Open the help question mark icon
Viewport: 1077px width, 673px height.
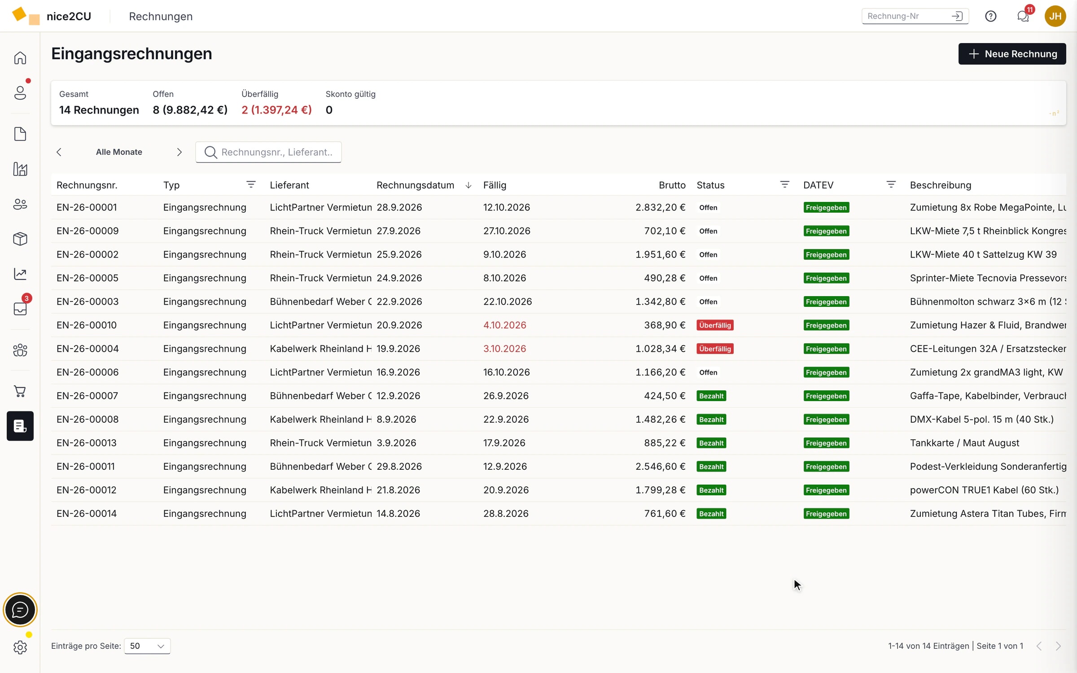(990, 16)
